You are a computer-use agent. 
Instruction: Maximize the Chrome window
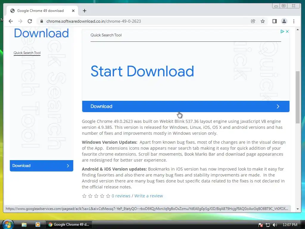[x=284, y=6]
